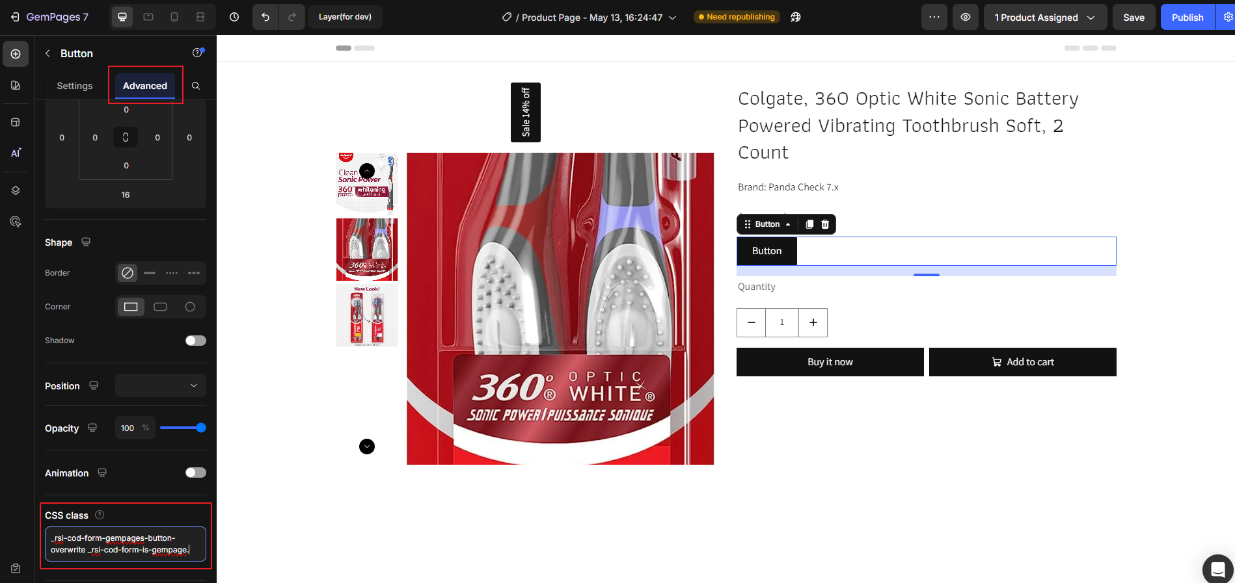Preview page with eye icon
Viewport: 1235px width, 583px height.
coord(966,18)
